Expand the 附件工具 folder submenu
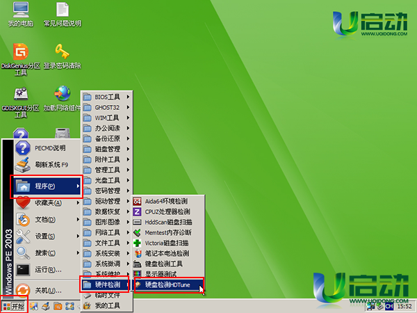The width and height of the screenshot is (417, 313). [106, 159]
